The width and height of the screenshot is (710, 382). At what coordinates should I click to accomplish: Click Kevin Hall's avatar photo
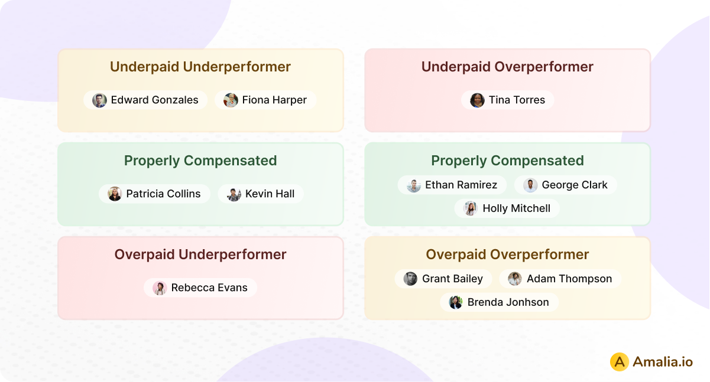pos(234,194)
